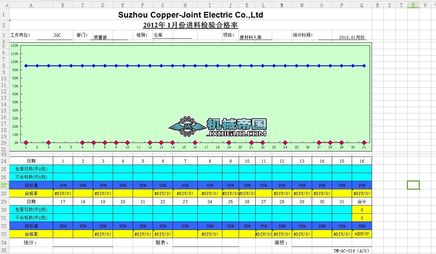Select row 27 header

[4, 185]
